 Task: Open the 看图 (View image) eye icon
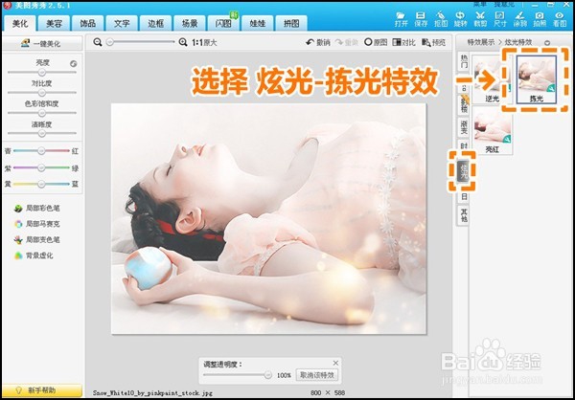coord(560,19)
